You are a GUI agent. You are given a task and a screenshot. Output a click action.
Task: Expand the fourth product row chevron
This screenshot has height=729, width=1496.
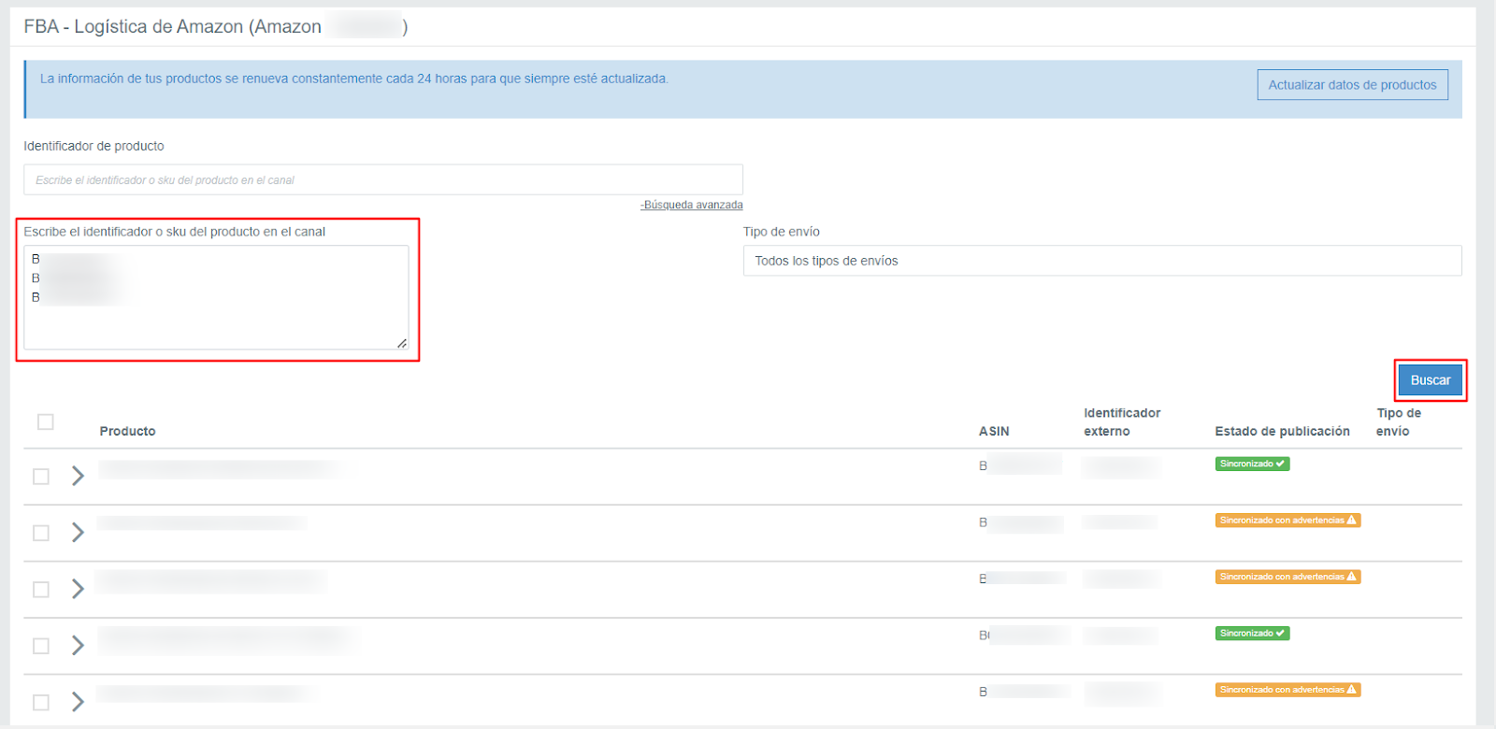pyautogui.click(x=78, y=645)
